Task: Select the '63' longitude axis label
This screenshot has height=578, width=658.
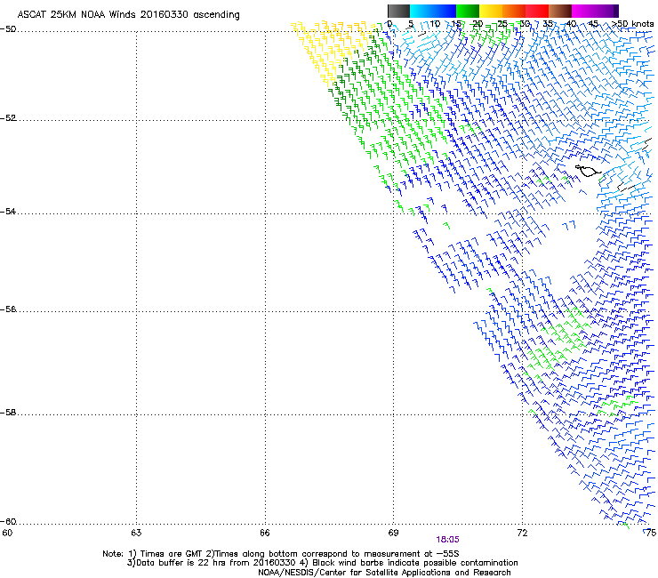Action: pyautogui.click(x=136, y=533)
